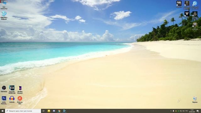This screenshot has height=113, width=201.
Task: Open the network status tray icon
Action: (181, 111)
